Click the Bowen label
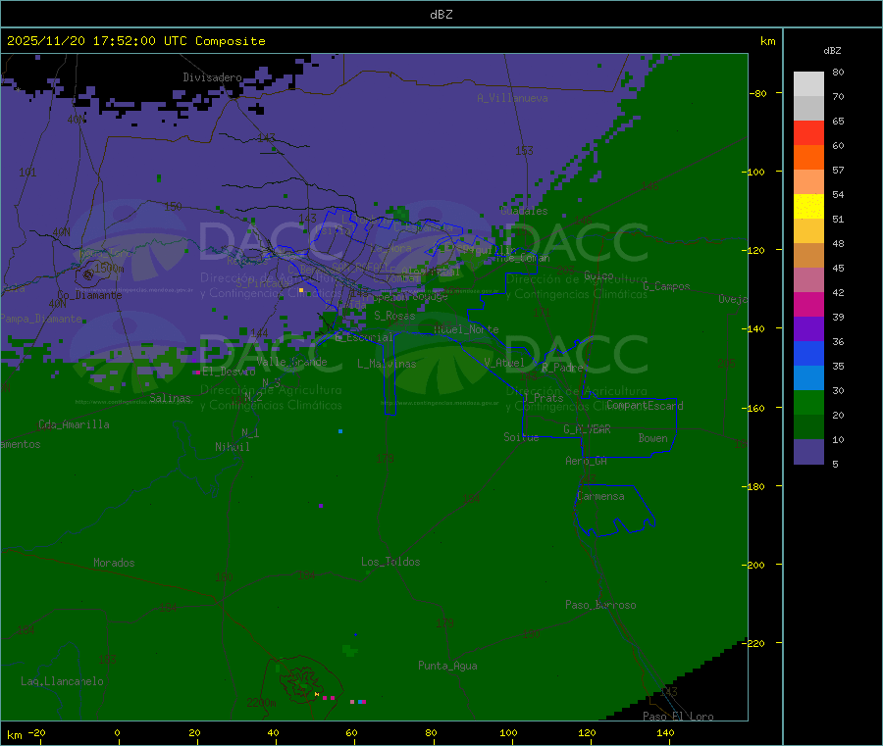 (652, 438)
